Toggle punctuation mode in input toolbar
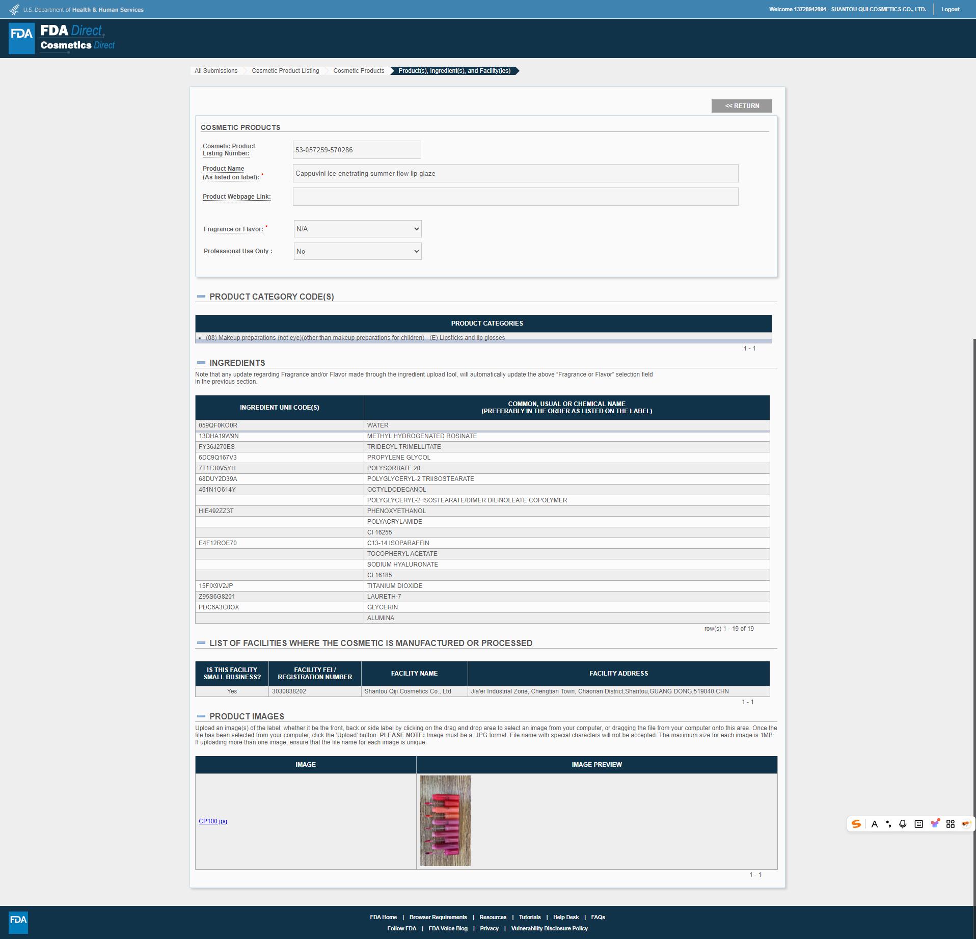Viewport: 976px width, 939px height. [888, 824]
